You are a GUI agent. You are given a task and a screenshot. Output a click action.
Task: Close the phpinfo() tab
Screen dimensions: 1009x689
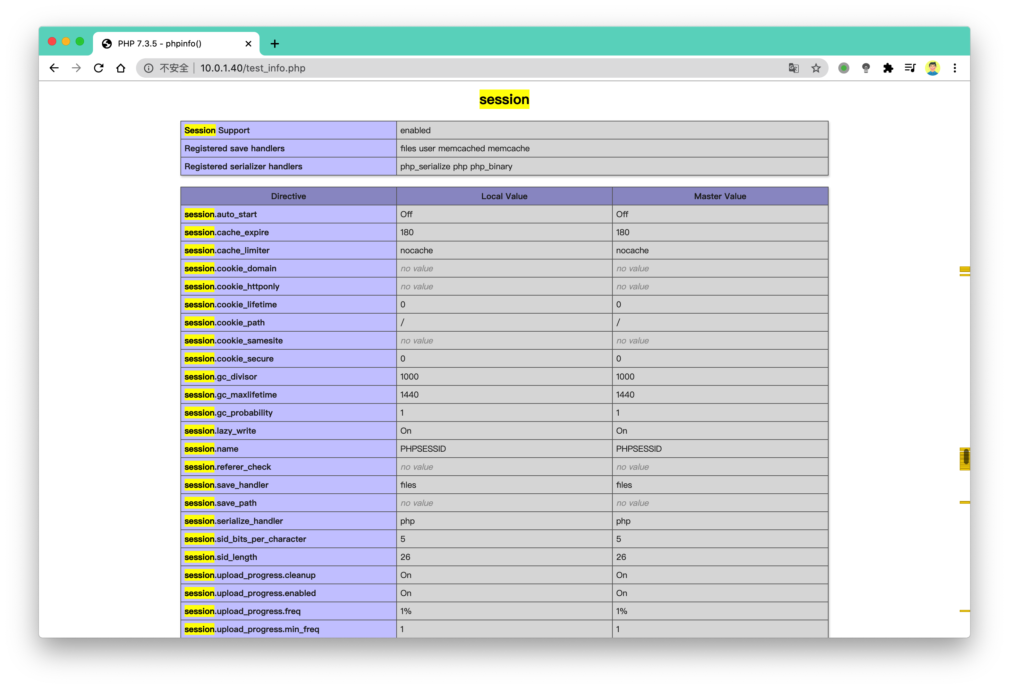click(248, 43)
